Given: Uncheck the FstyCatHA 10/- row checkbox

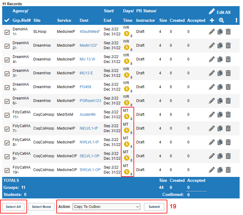Looking at the screenshot, I should pyautogui.click(x=7, y=170).
